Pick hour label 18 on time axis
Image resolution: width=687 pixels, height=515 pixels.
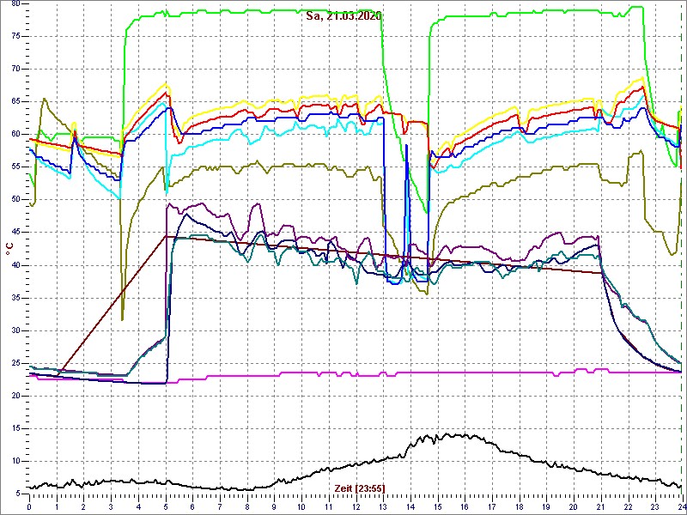click(519, 506)
